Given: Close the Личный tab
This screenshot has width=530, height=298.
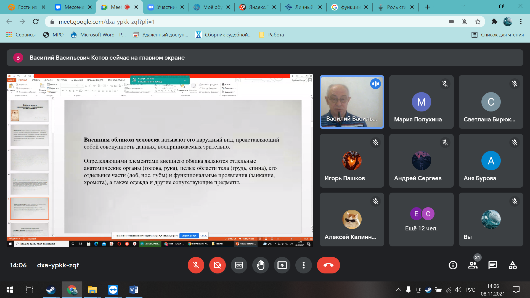Looking at the screenshot, I should (x=320, y=7).
